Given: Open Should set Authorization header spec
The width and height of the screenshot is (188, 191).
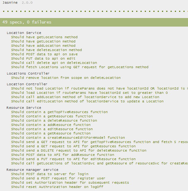Looking at the screenshot, I should click(x=70, y=182).
